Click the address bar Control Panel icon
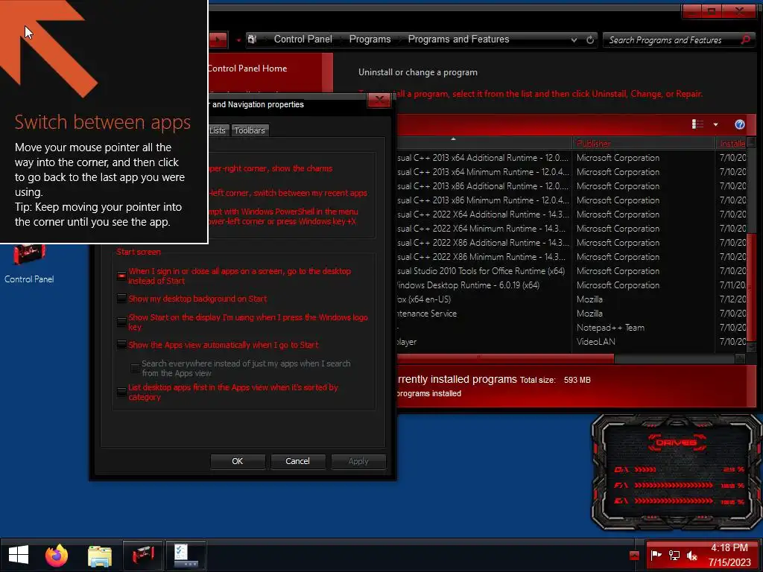This screenshot has width=763, height=572. point(252,39)
